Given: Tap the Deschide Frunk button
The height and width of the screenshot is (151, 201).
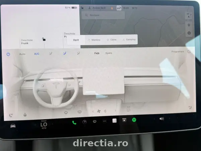Looking at the screenshot, I should click(x=27, y=42).
